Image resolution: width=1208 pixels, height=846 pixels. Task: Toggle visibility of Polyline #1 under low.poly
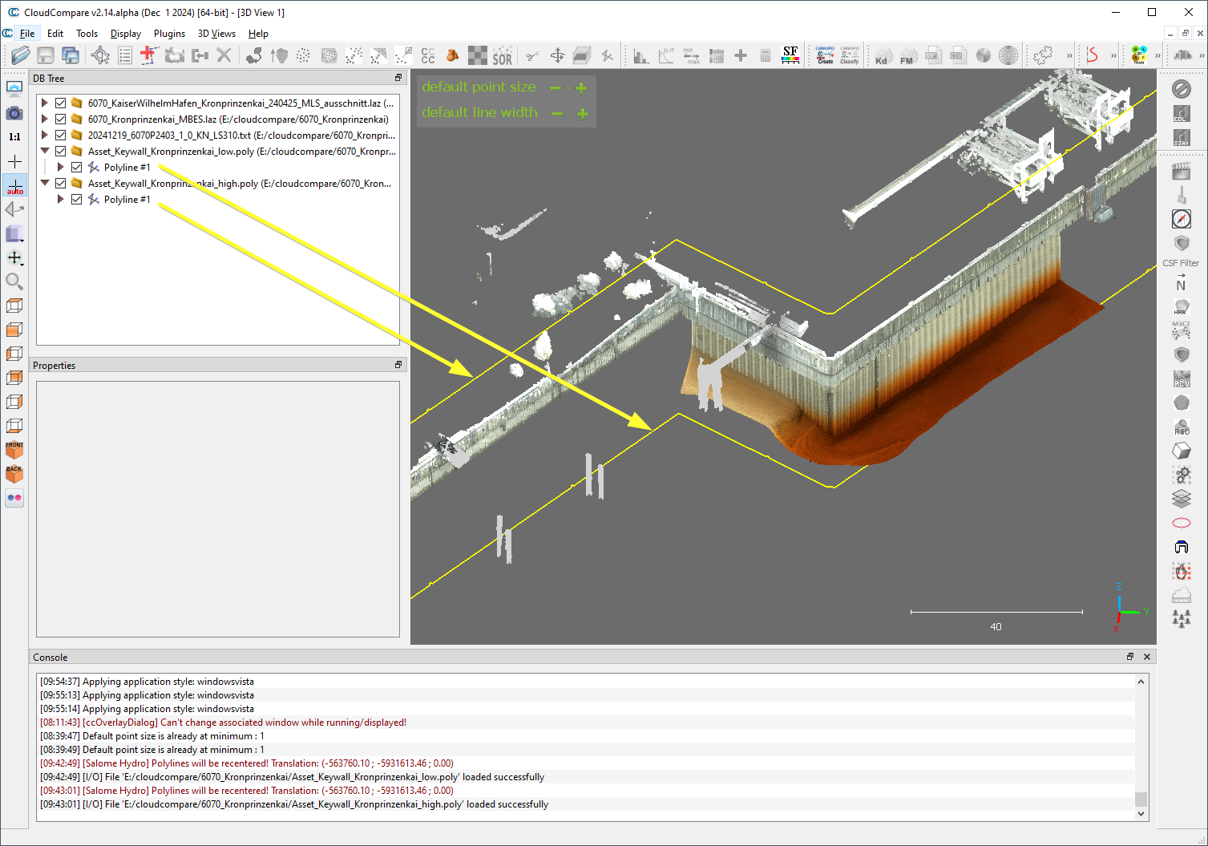tap(77, 168)
